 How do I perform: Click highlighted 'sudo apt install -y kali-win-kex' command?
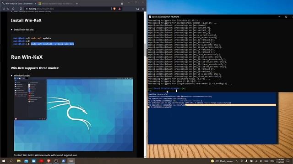click(x=52, y=44)
